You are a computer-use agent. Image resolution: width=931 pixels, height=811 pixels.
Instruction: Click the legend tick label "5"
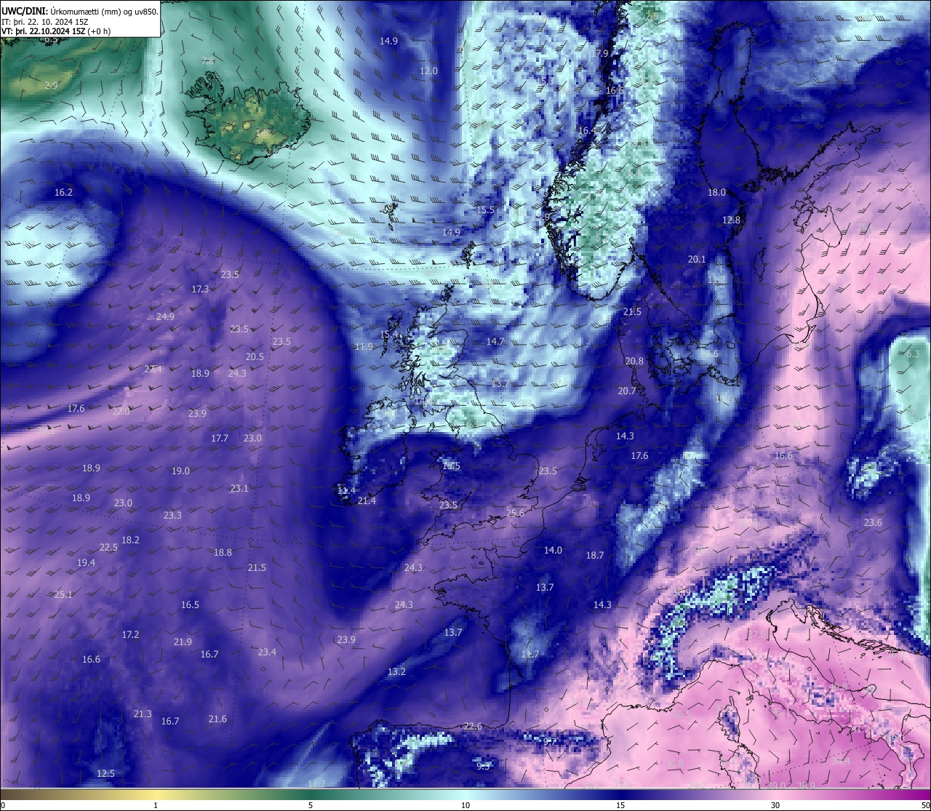(311, 805)
